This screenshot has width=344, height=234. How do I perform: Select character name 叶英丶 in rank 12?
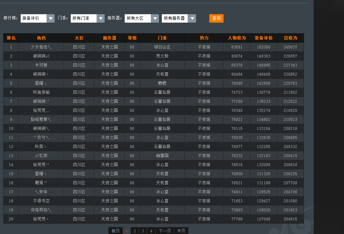(x=41, y=146)
